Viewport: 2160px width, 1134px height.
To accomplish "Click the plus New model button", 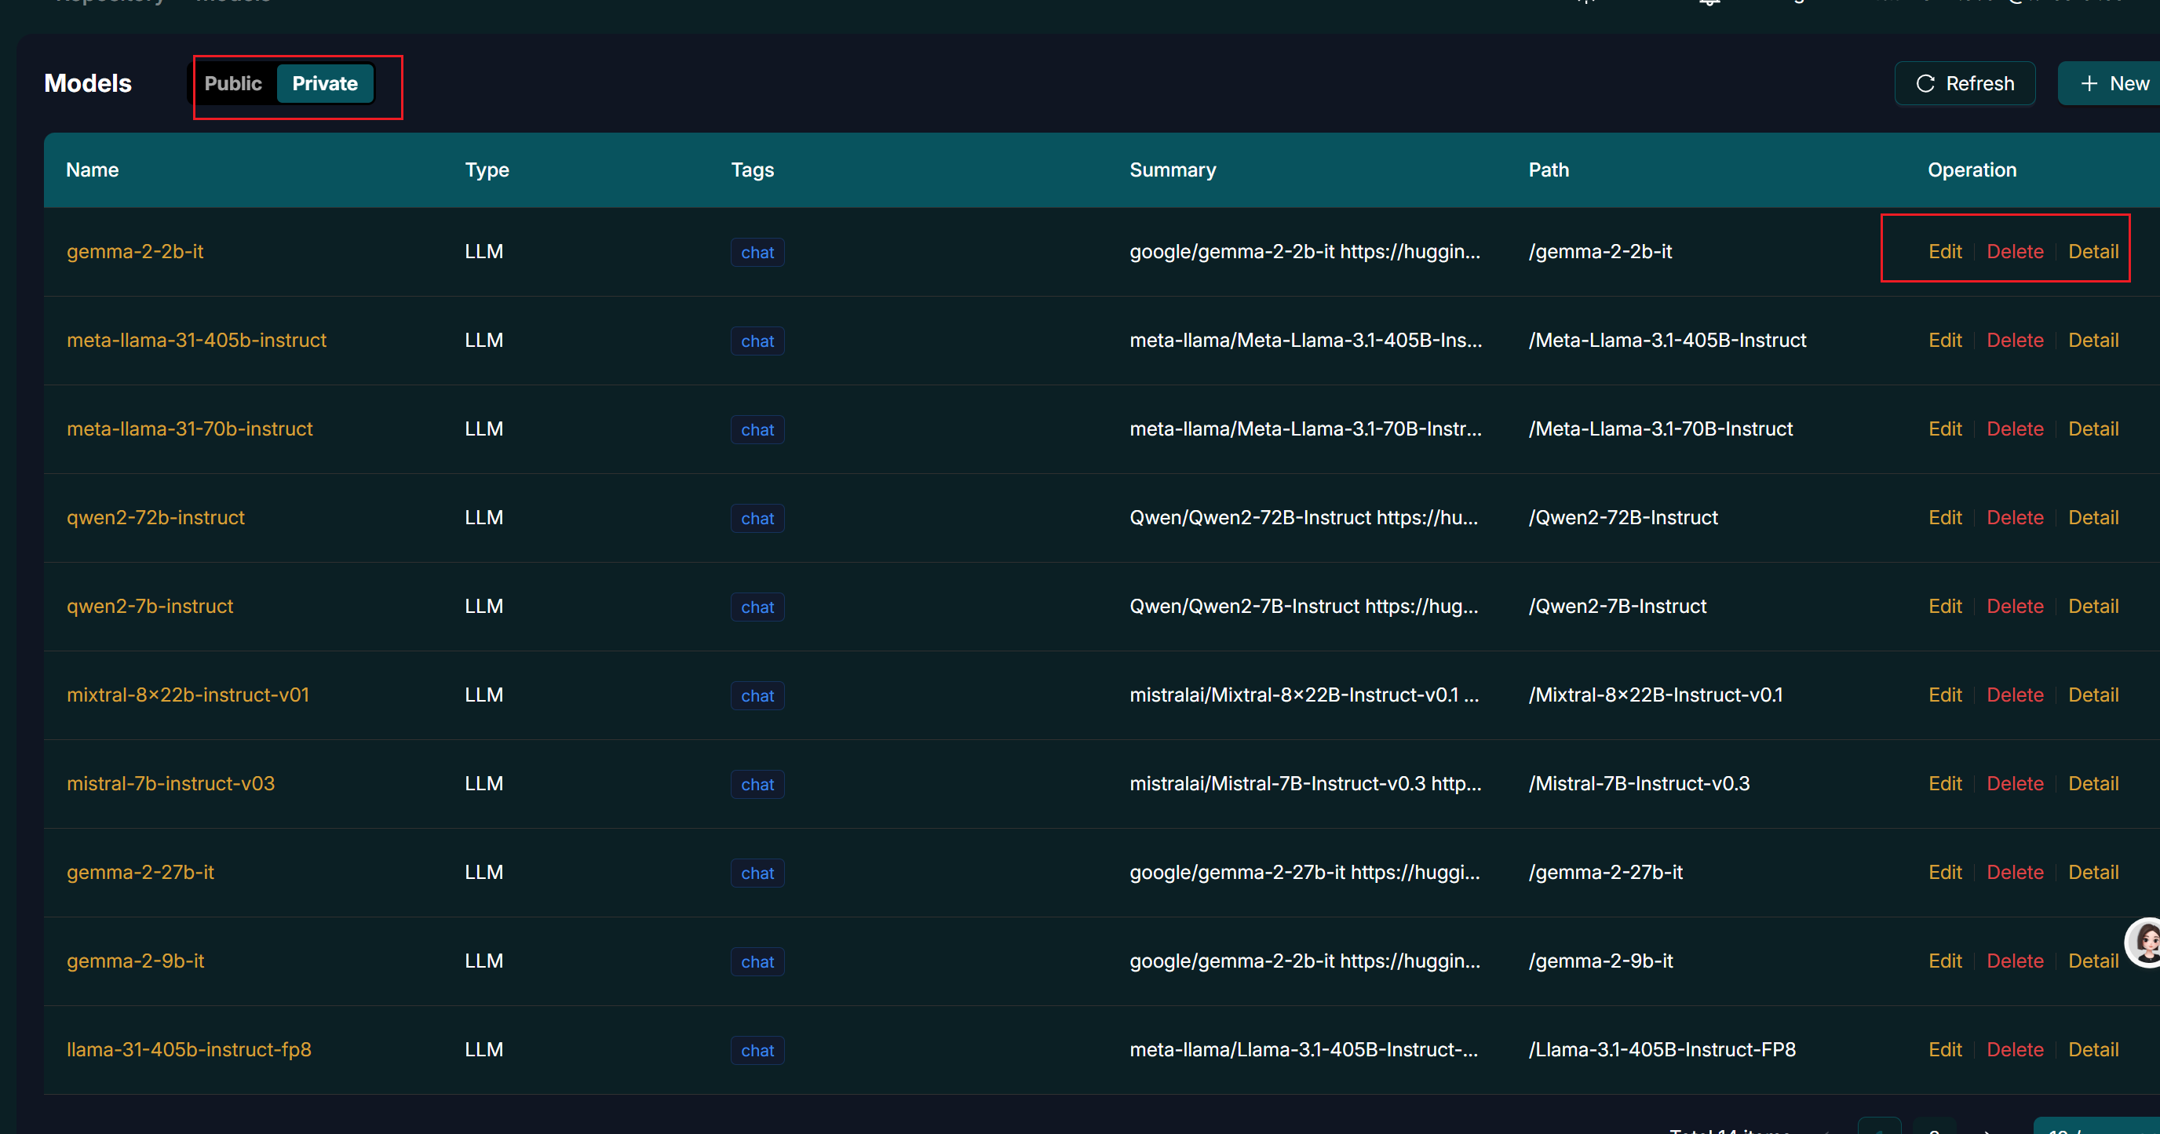I will [2114, 84].
